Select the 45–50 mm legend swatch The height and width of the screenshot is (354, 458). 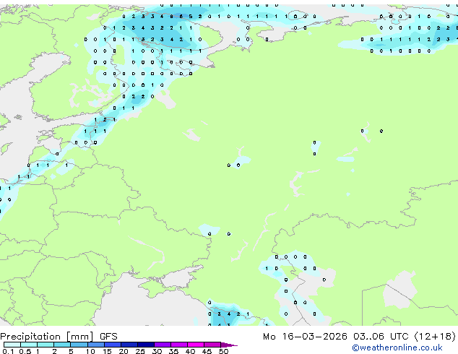coord(212,345)
